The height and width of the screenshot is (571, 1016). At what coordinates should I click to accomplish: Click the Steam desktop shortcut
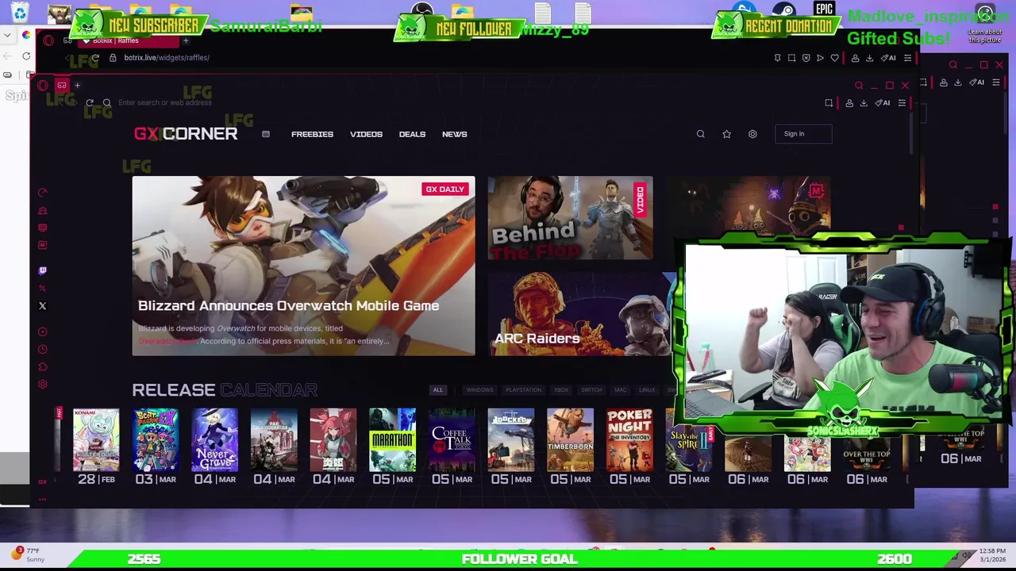coord(783,10)
